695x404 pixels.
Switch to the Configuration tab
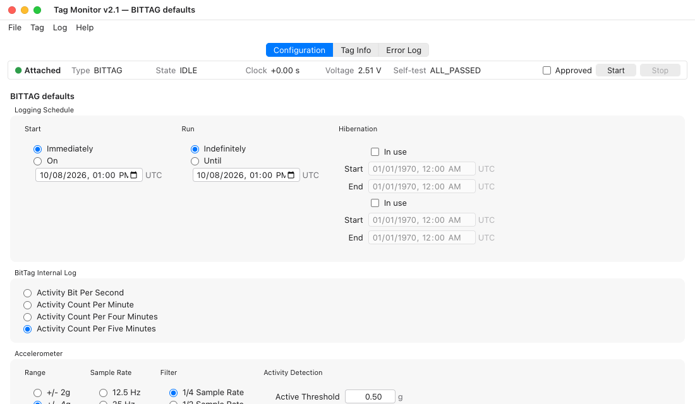pos(299,50)
